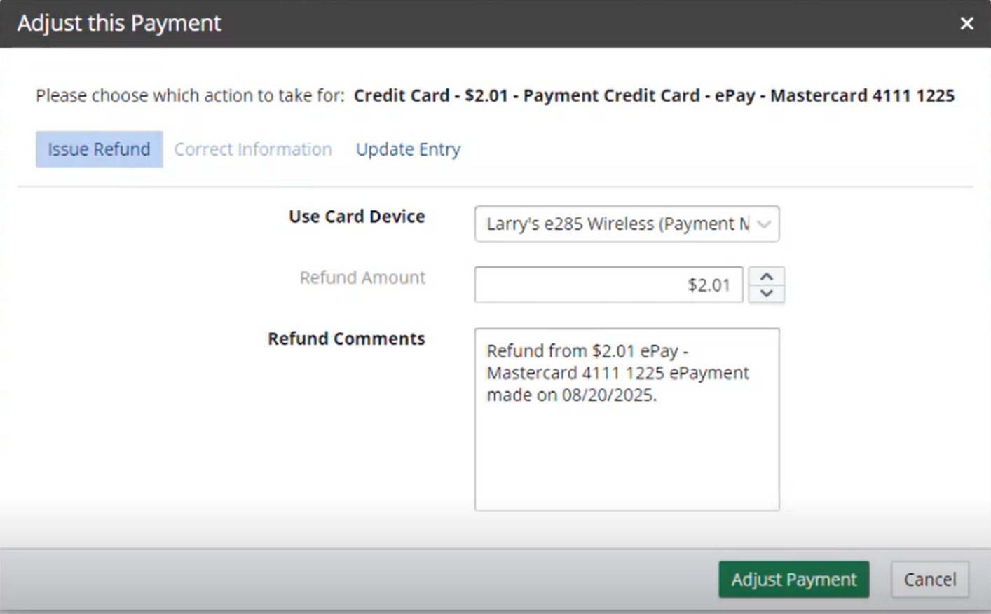Switch to the Correct Information tab
The image size is (991, 614).
pyautogui.click(x=252, y=149)
